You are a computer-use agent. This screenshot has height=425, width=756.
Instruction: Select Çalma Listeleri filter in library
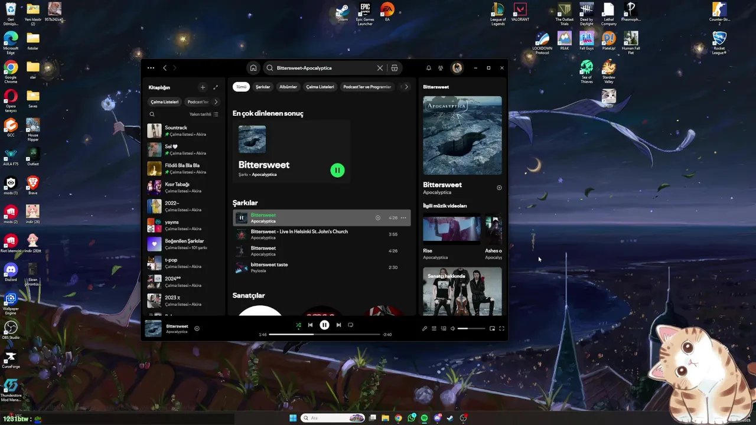[x=165, y=102]
